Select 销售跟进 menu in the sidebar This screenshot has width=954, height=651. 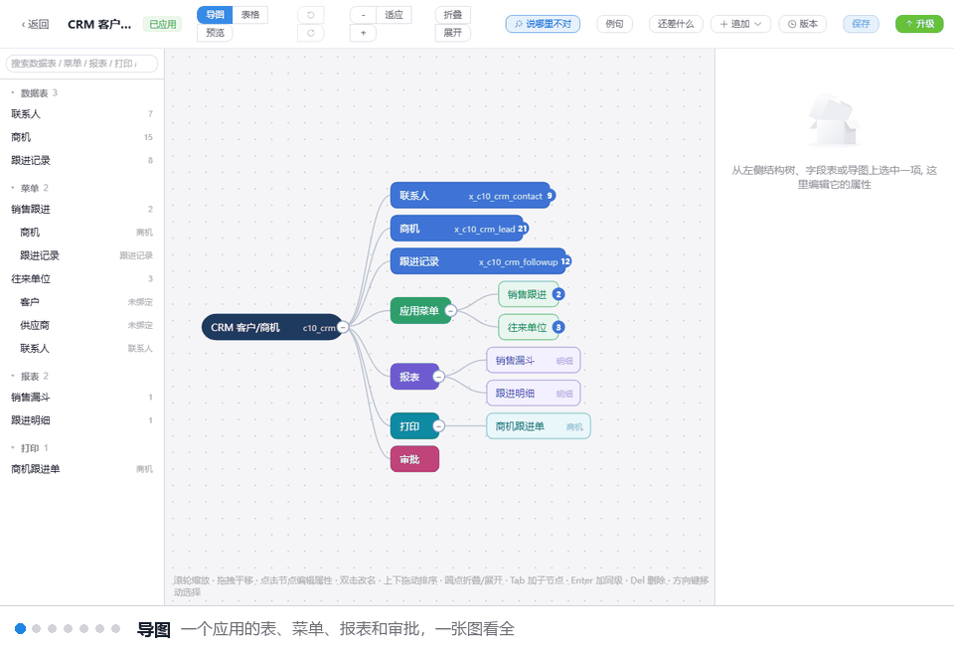click(81, 209)
